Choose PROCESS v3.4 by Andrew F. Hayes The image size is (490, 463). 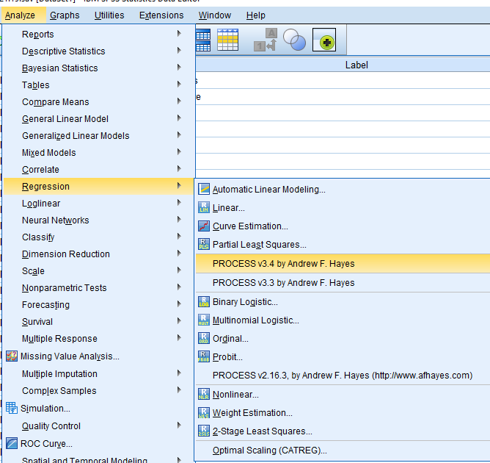tap(343, 264)
